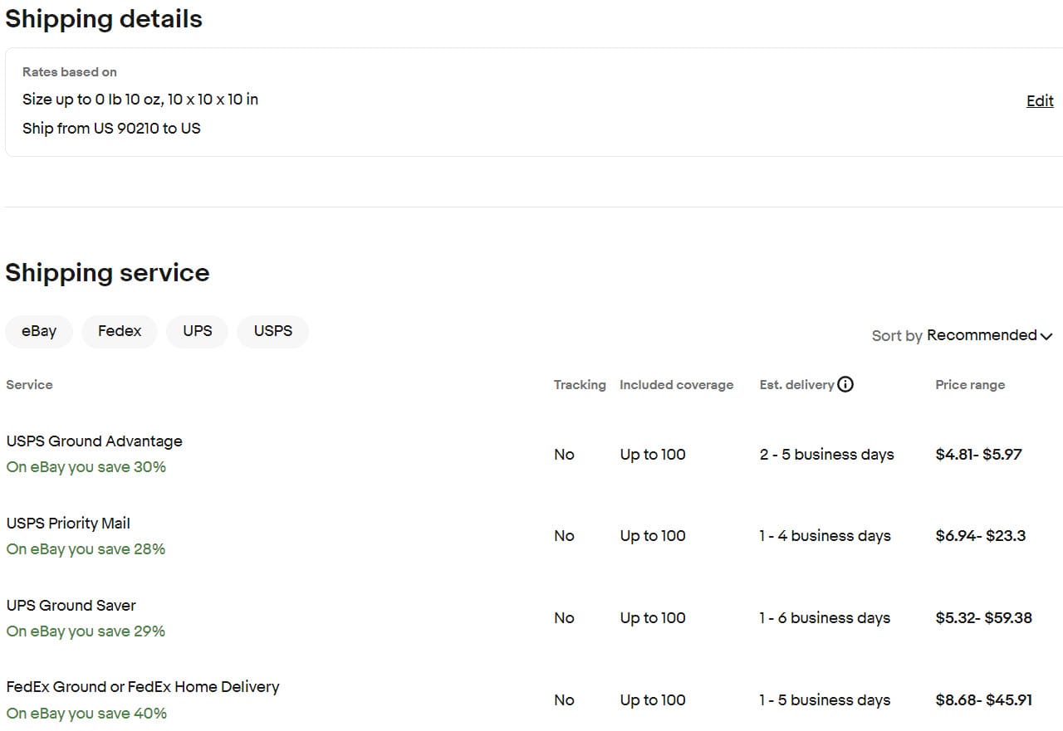Click the "On eBay you save 40%" text
Image resolution: width=1063 pixels, height=731 pixels.
click(86, 714)
